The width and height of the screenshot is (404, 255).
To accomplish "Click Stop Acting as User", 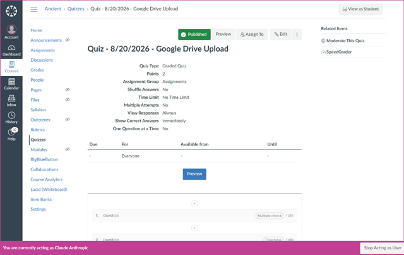I will (383, 248).
